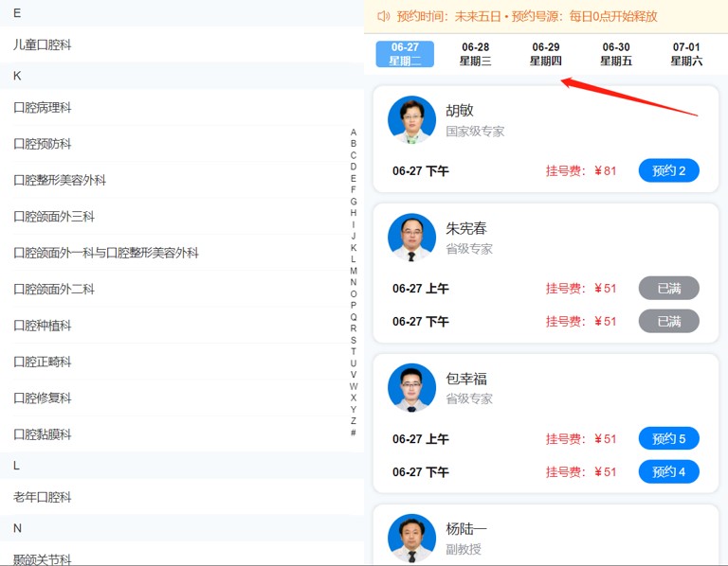Image resolution: width=728 pixels, height=566 pixels.
Task: Select the 06-27 星期二 date tab
Action: 405,54
